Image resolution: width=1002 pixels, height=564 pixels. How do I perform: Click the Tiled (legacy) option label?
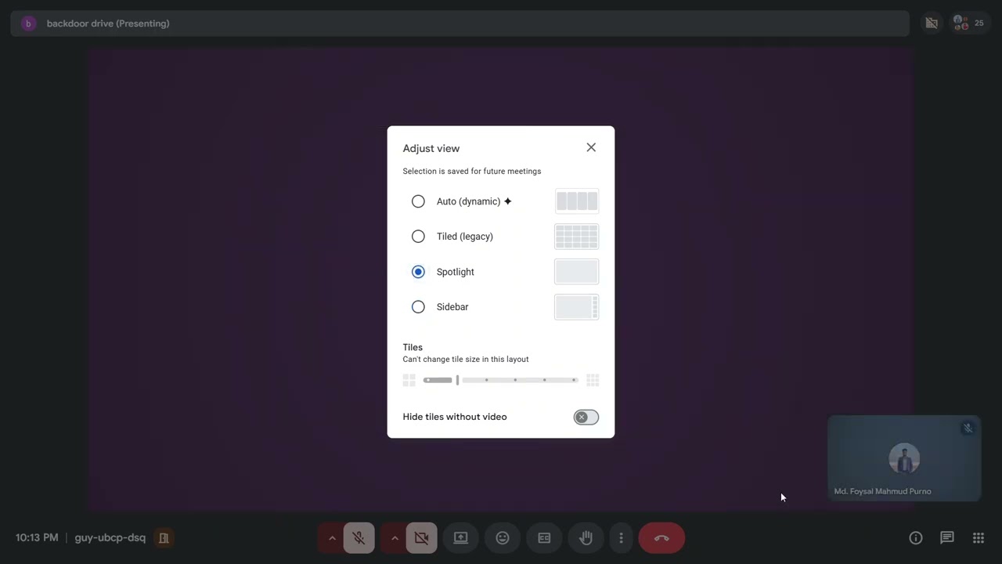(x=465, y=237)
